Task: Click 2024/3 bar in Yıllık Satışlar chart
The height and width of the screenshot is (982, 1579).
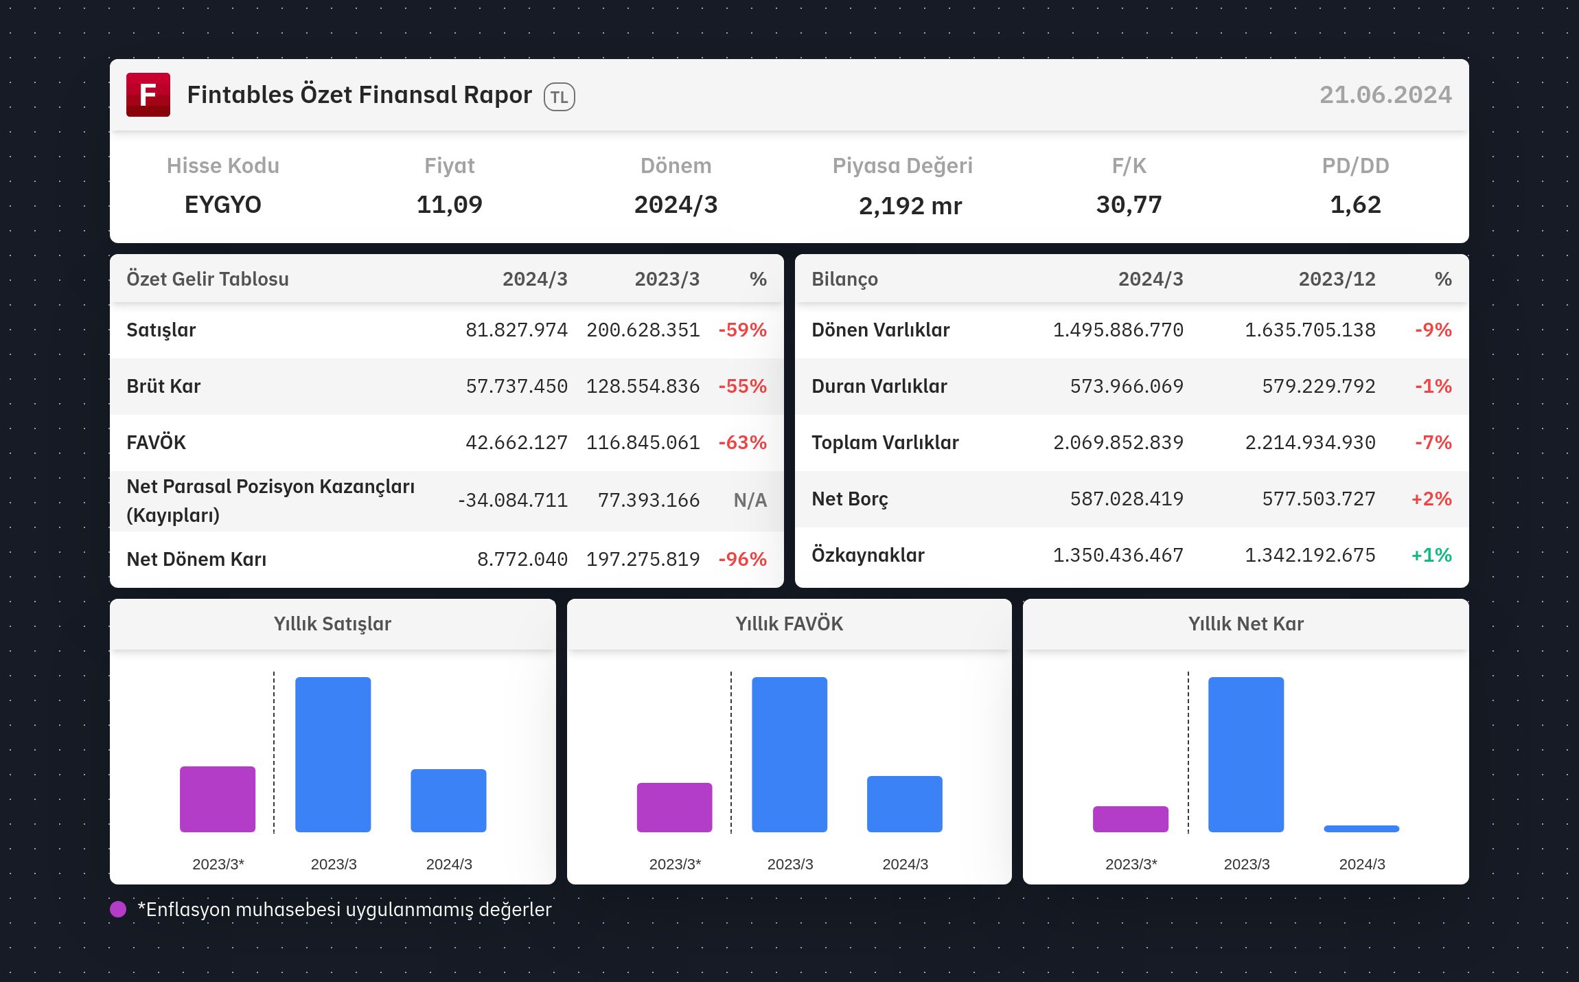Action: [448, 801]
